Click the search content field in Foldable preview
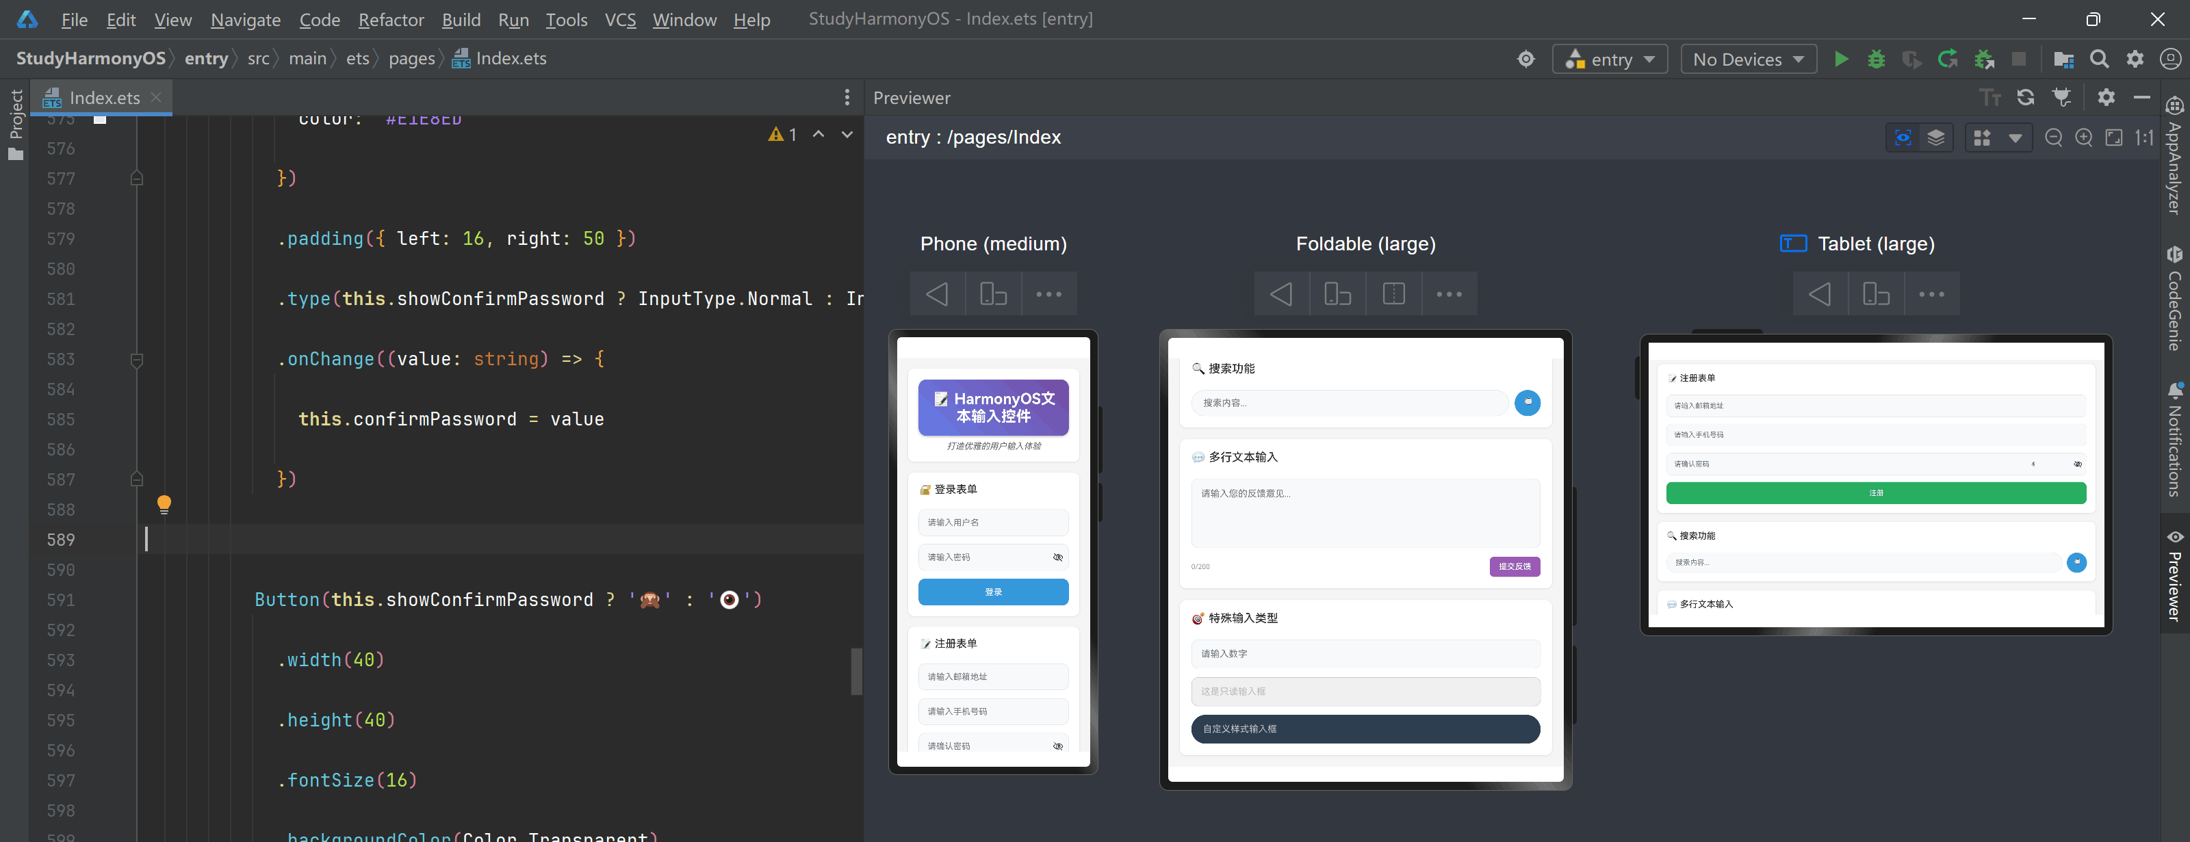 1349,403
